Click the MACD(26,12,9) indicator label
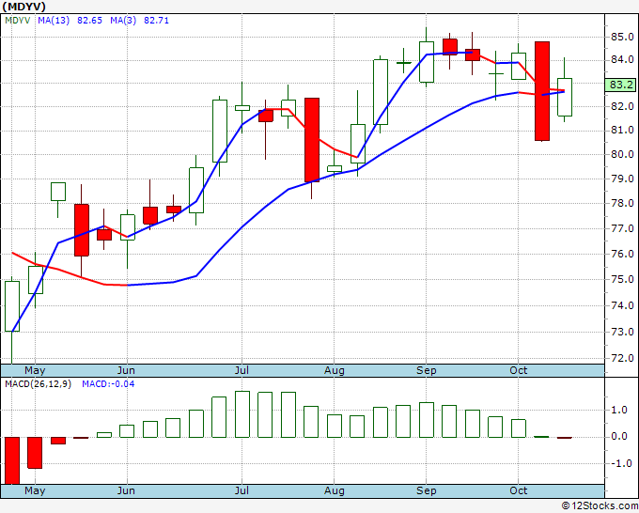Screen dimensions: 639x513 (x=38, y=384)
